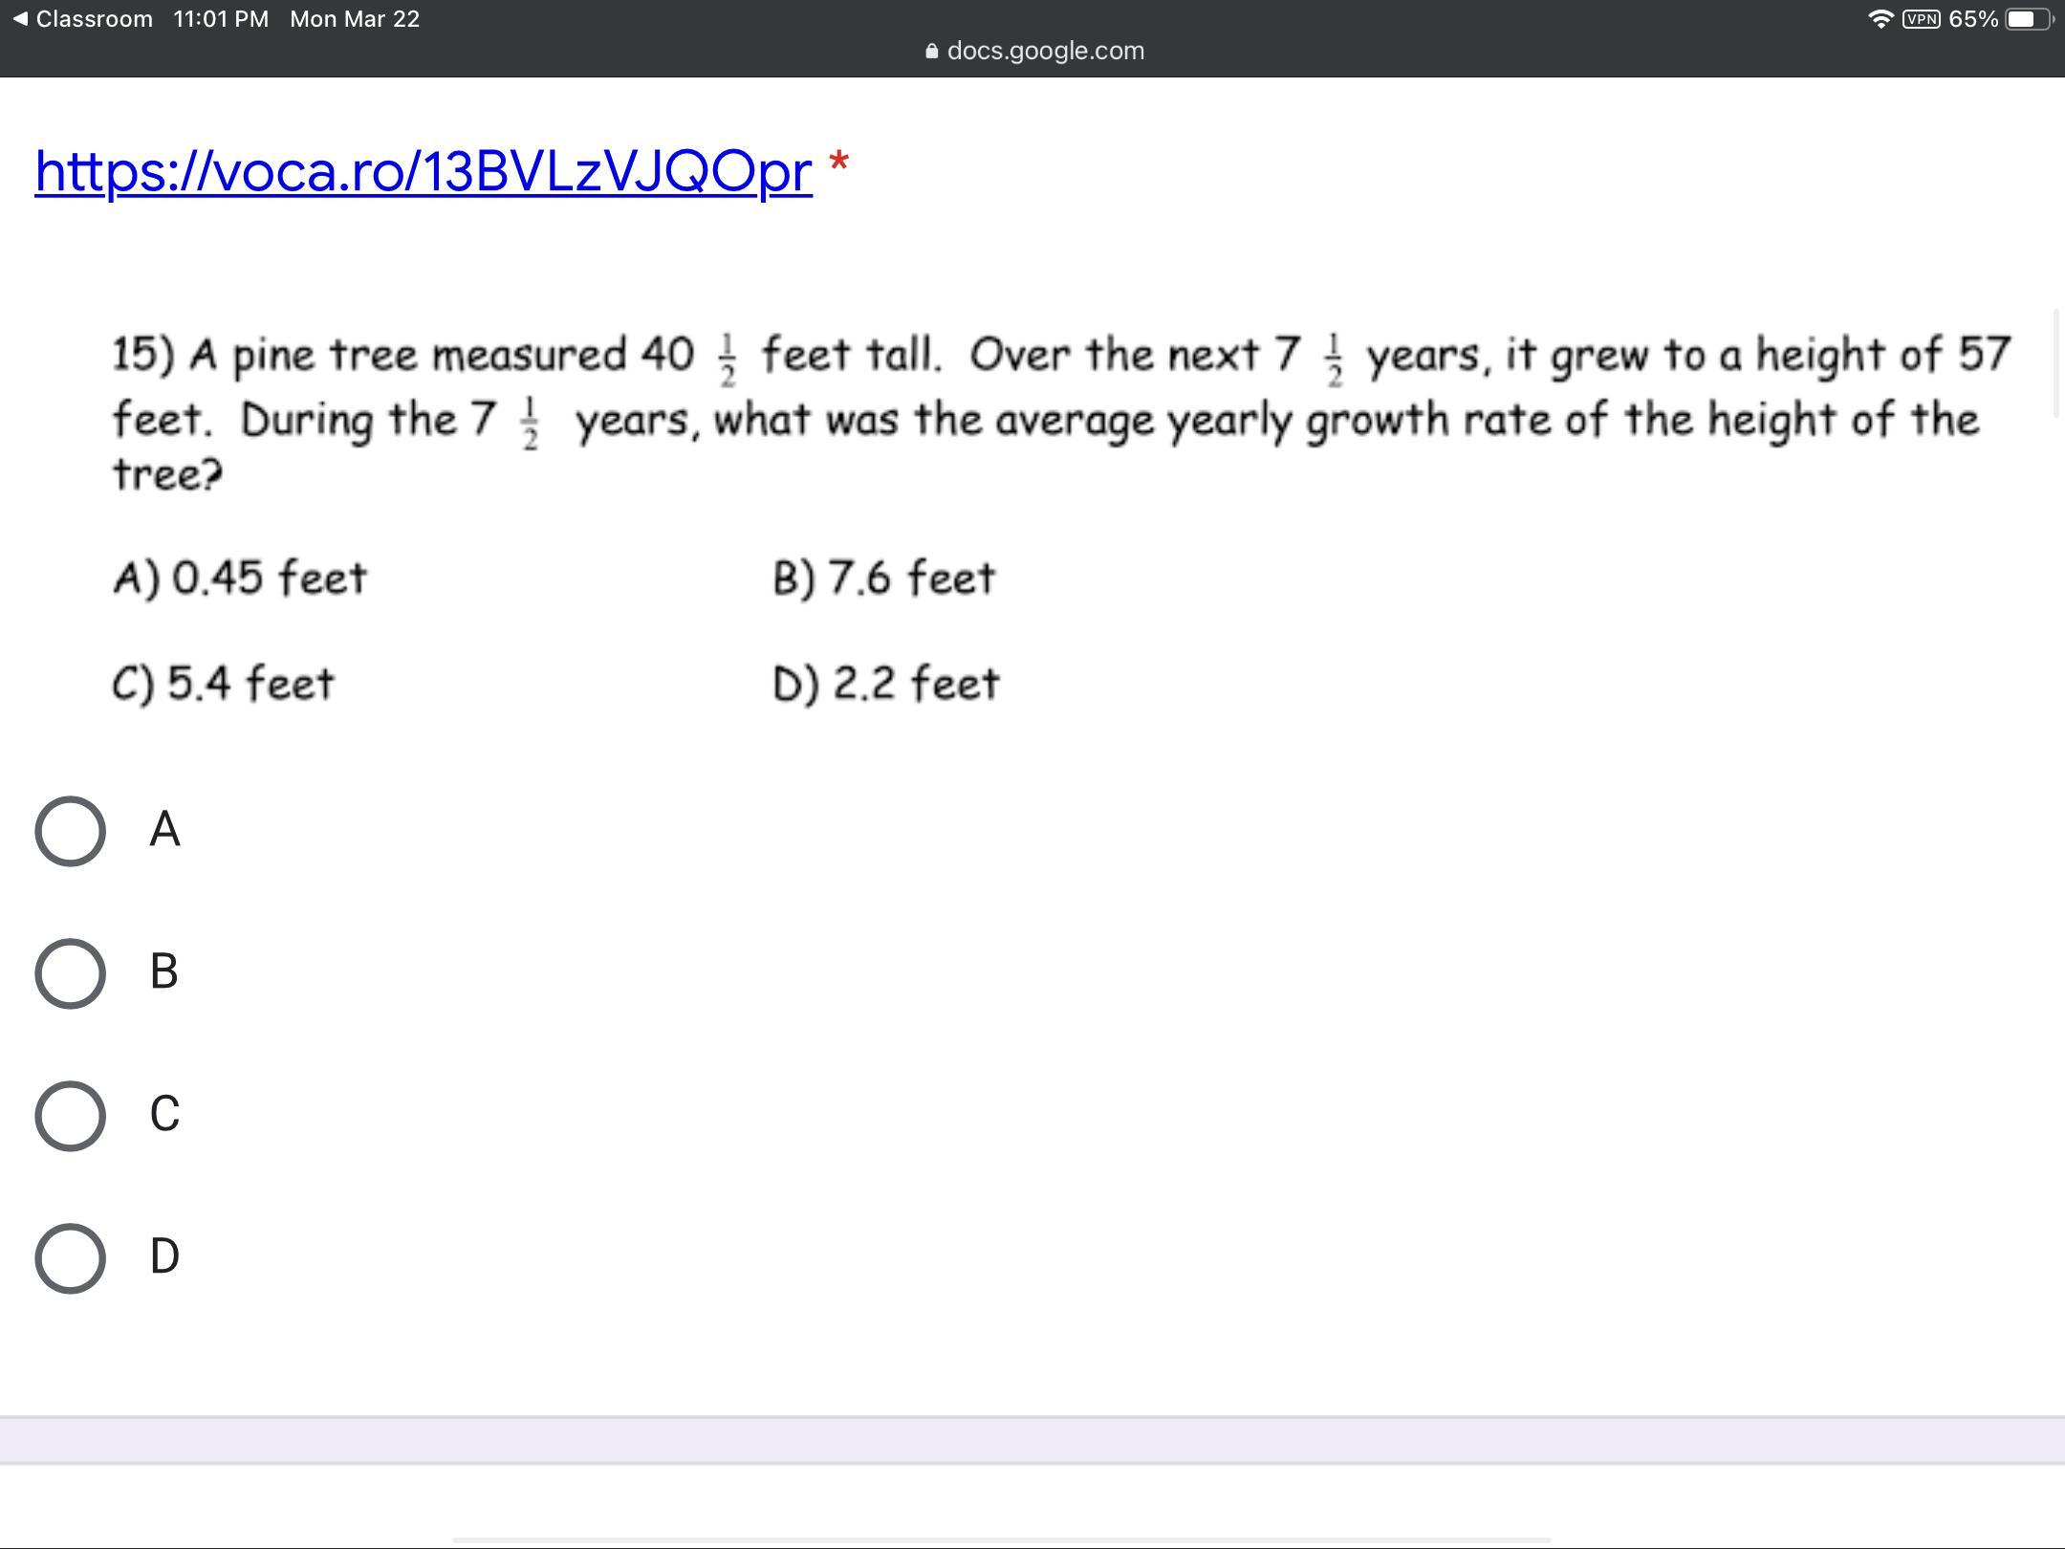Select radio button B
The width and height of the screenshot is (2065, 1549).
click(x=70, y=973)
